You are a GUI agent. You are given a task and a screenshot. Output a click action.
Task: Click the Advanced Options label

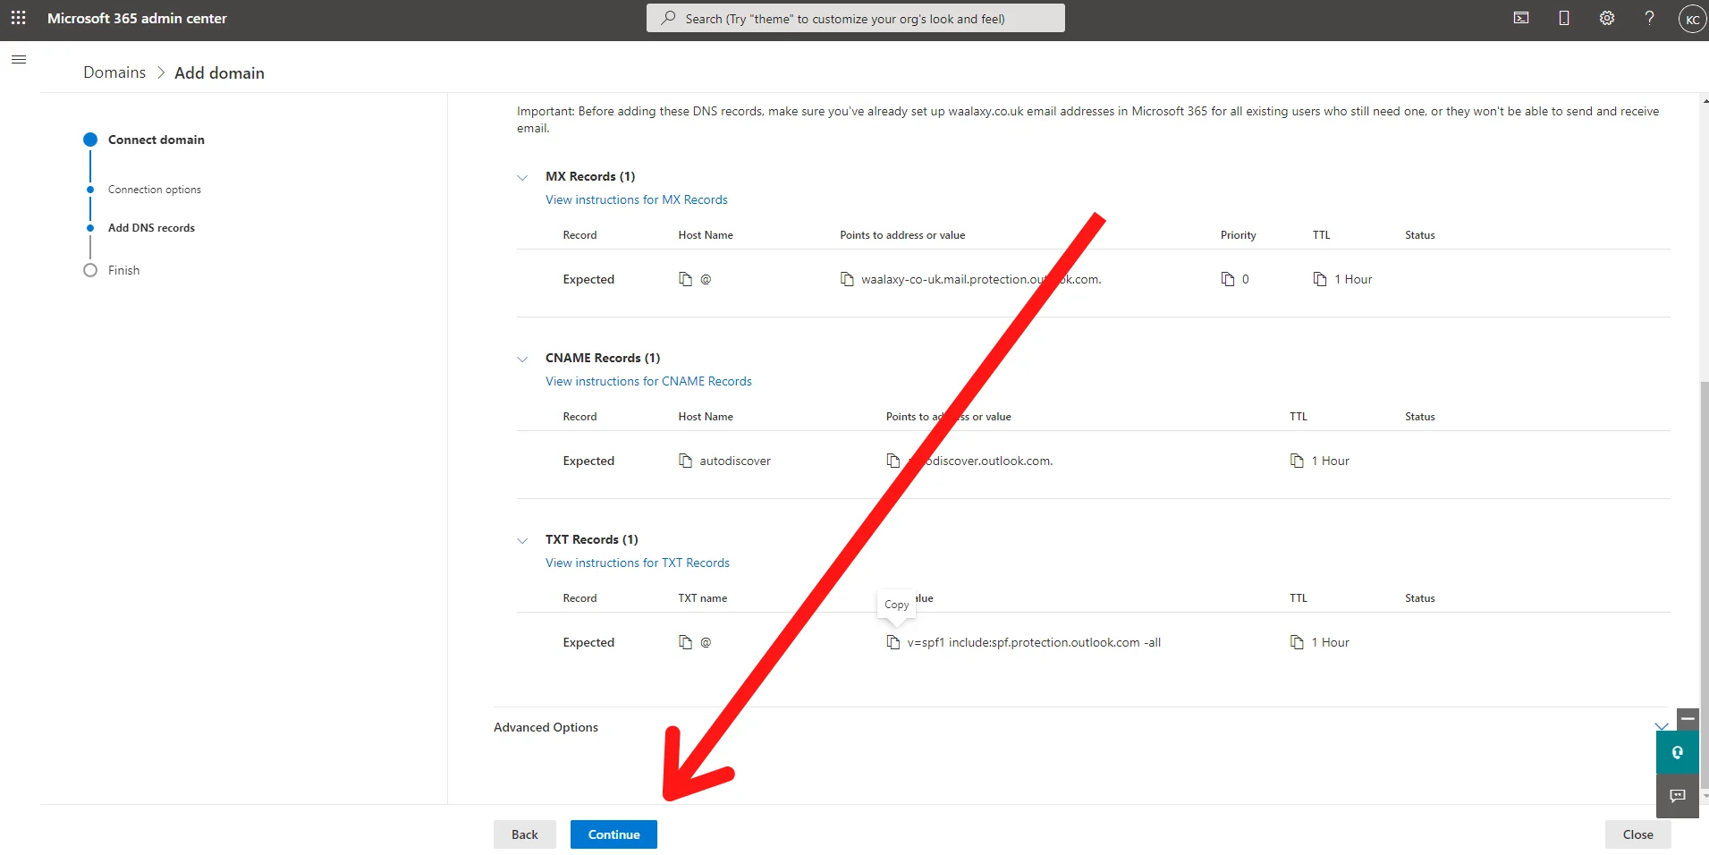coord(546,727)
